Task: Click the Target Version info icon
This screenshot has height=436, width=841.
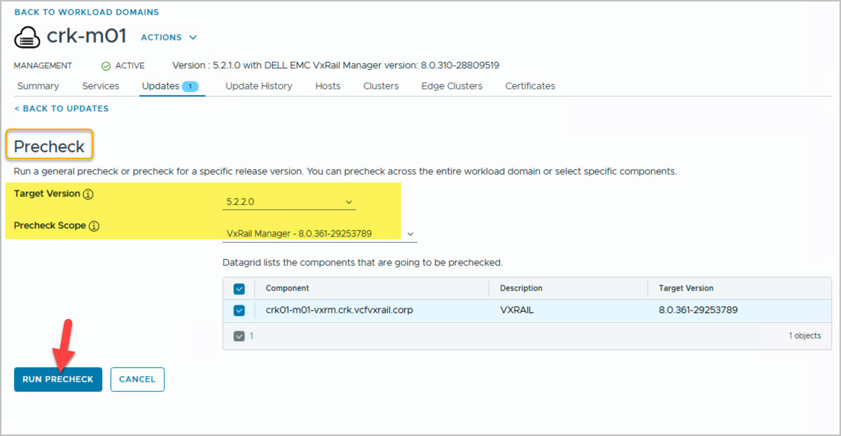Action: coord(88,194)
